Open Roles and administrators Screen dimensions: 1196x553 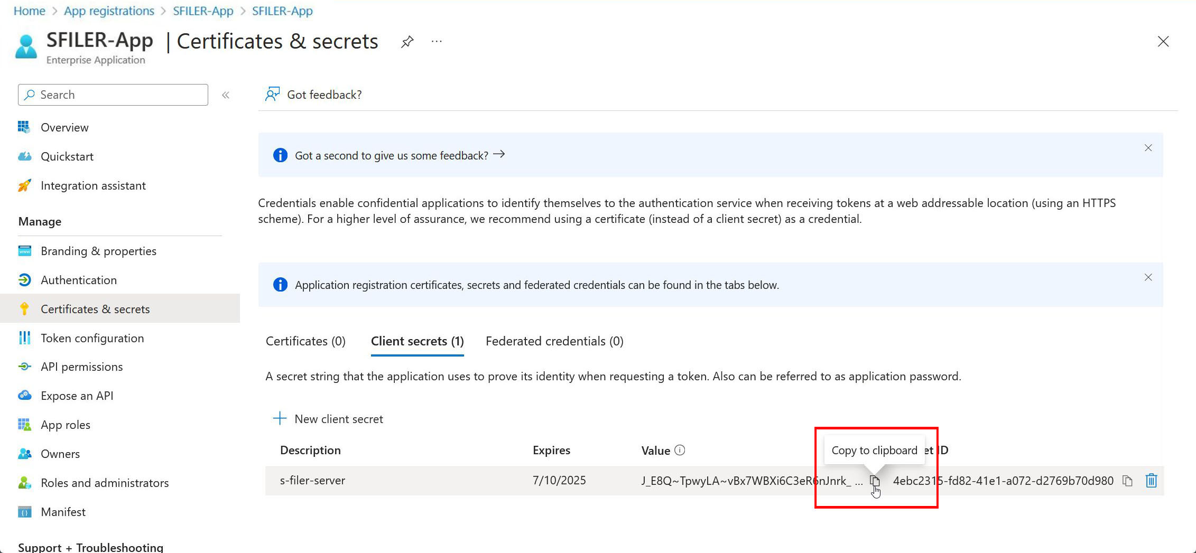click(105, 483)
